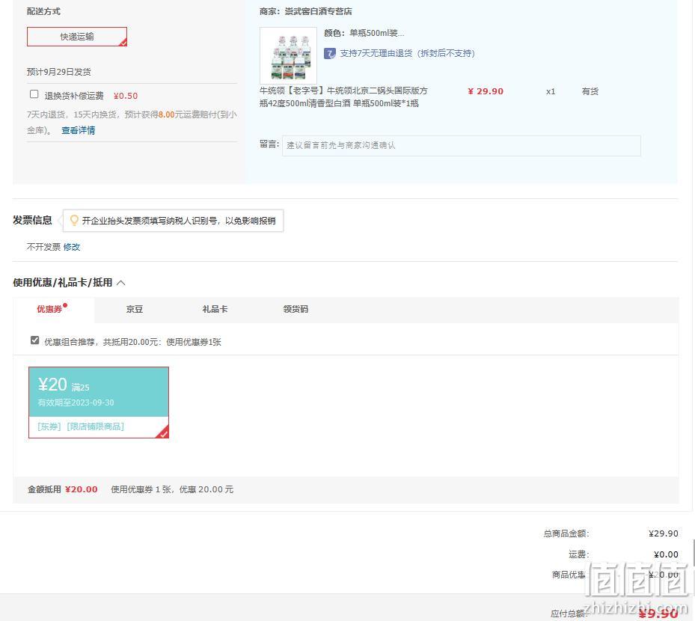Click 修改 to edit invoice settings
The image size is (695, 621).
coord(71,247)
